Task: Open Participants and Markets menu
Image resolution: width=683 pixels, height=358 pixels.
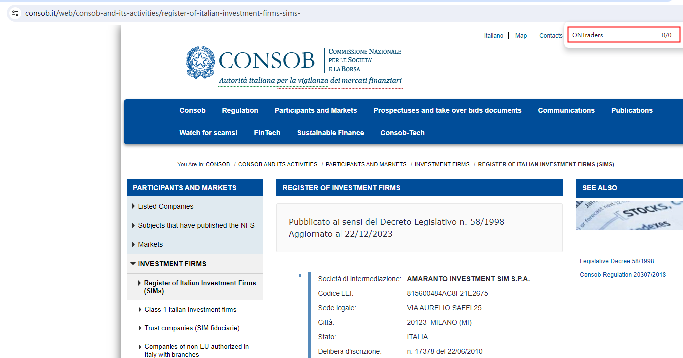Action: [x=316, y=110]
